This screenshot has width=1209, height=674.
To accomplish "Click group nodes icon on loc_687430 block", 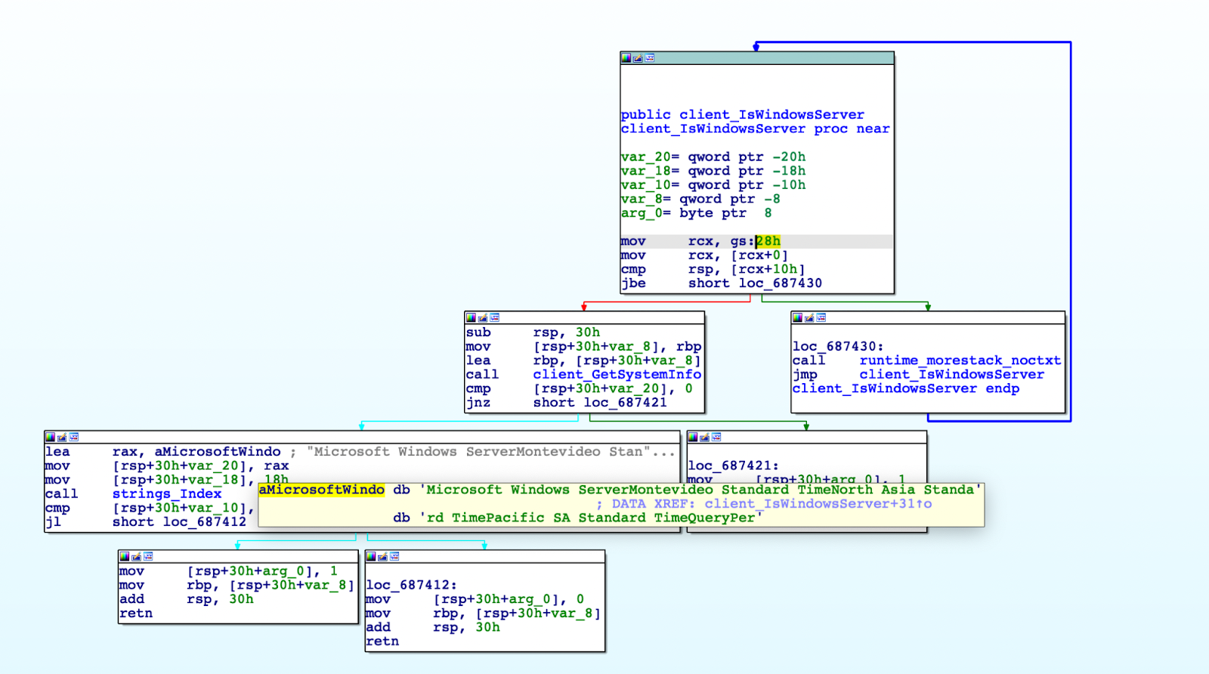I will pyautogui.click(x=821, y=318).
